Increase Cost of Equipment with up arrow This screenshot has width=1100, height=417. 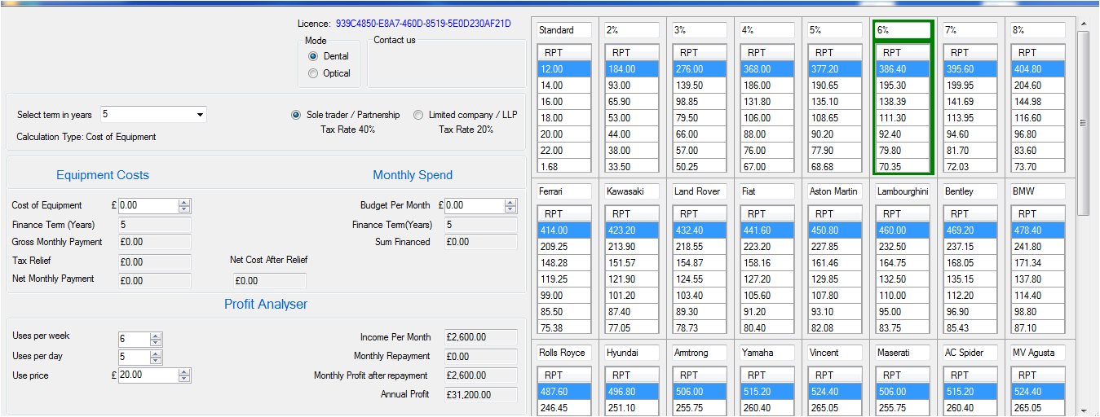184,203
